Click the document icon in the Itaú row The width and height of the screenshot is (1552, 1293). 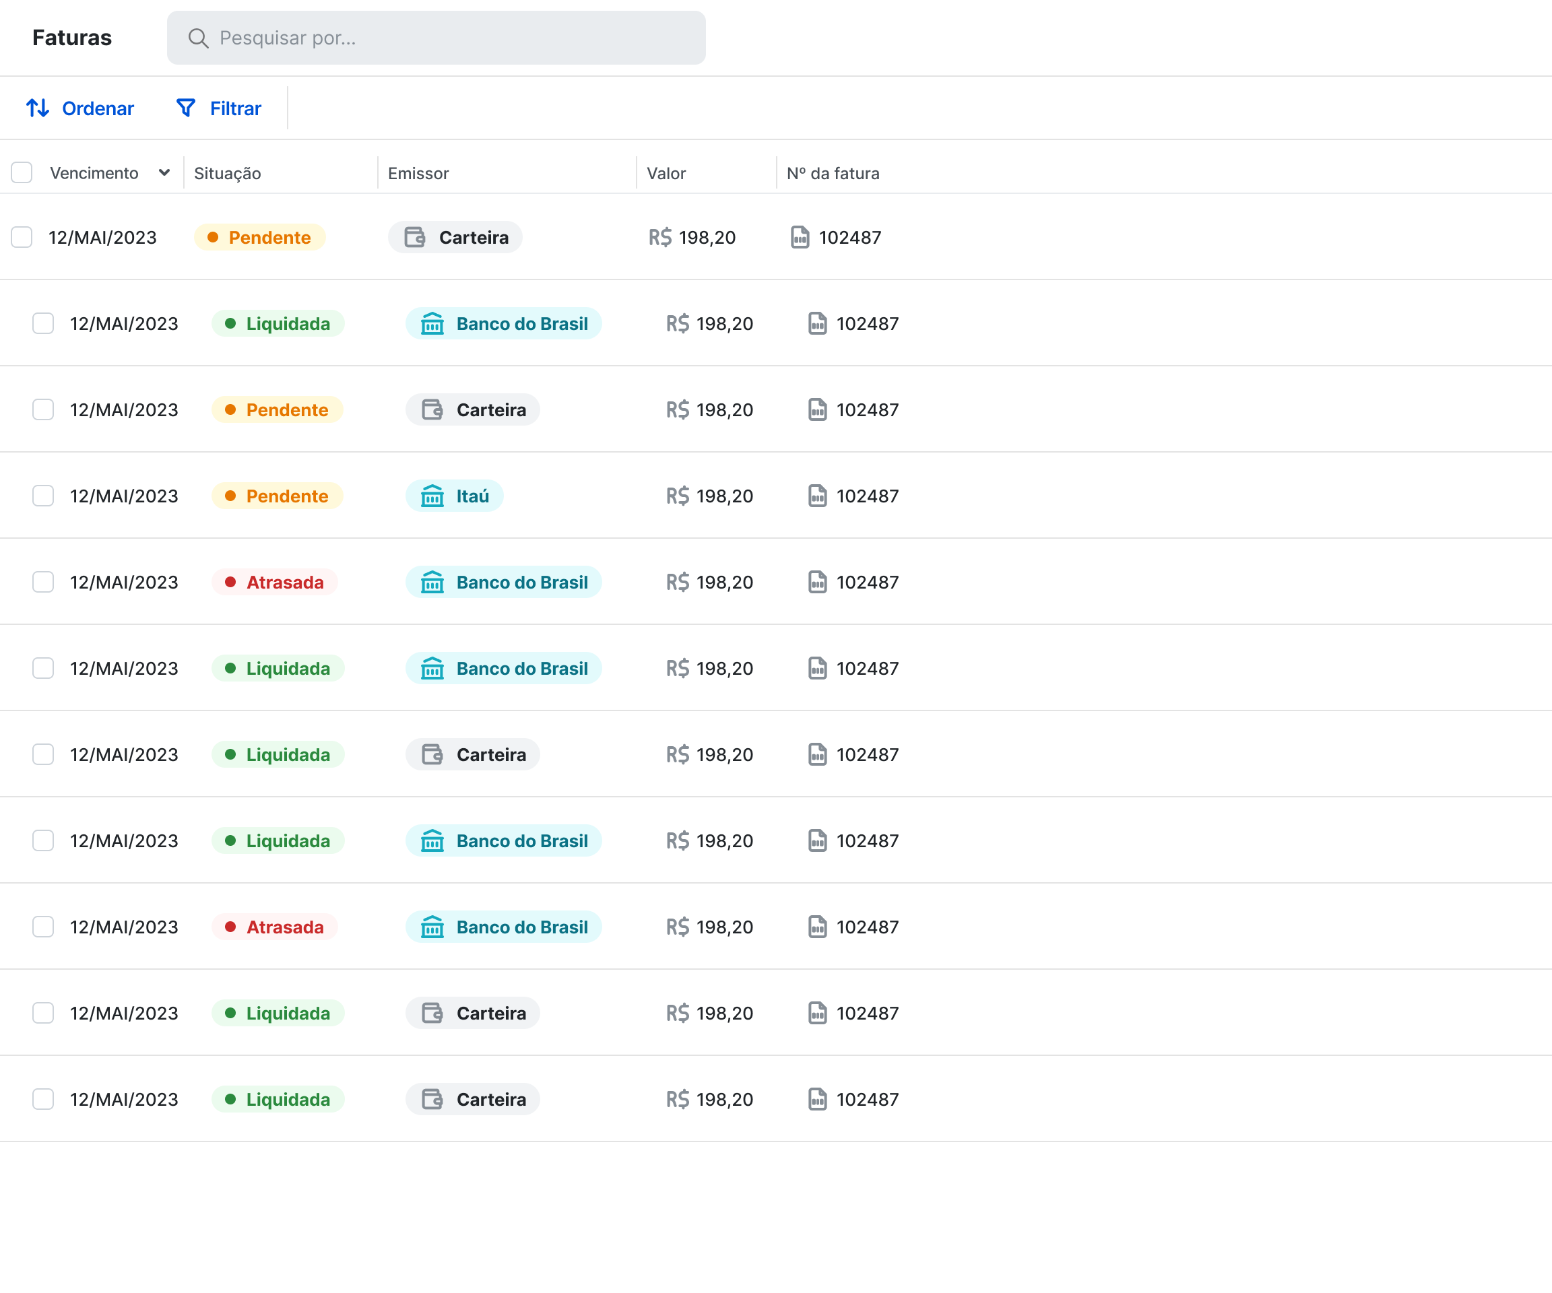[817, 496]
